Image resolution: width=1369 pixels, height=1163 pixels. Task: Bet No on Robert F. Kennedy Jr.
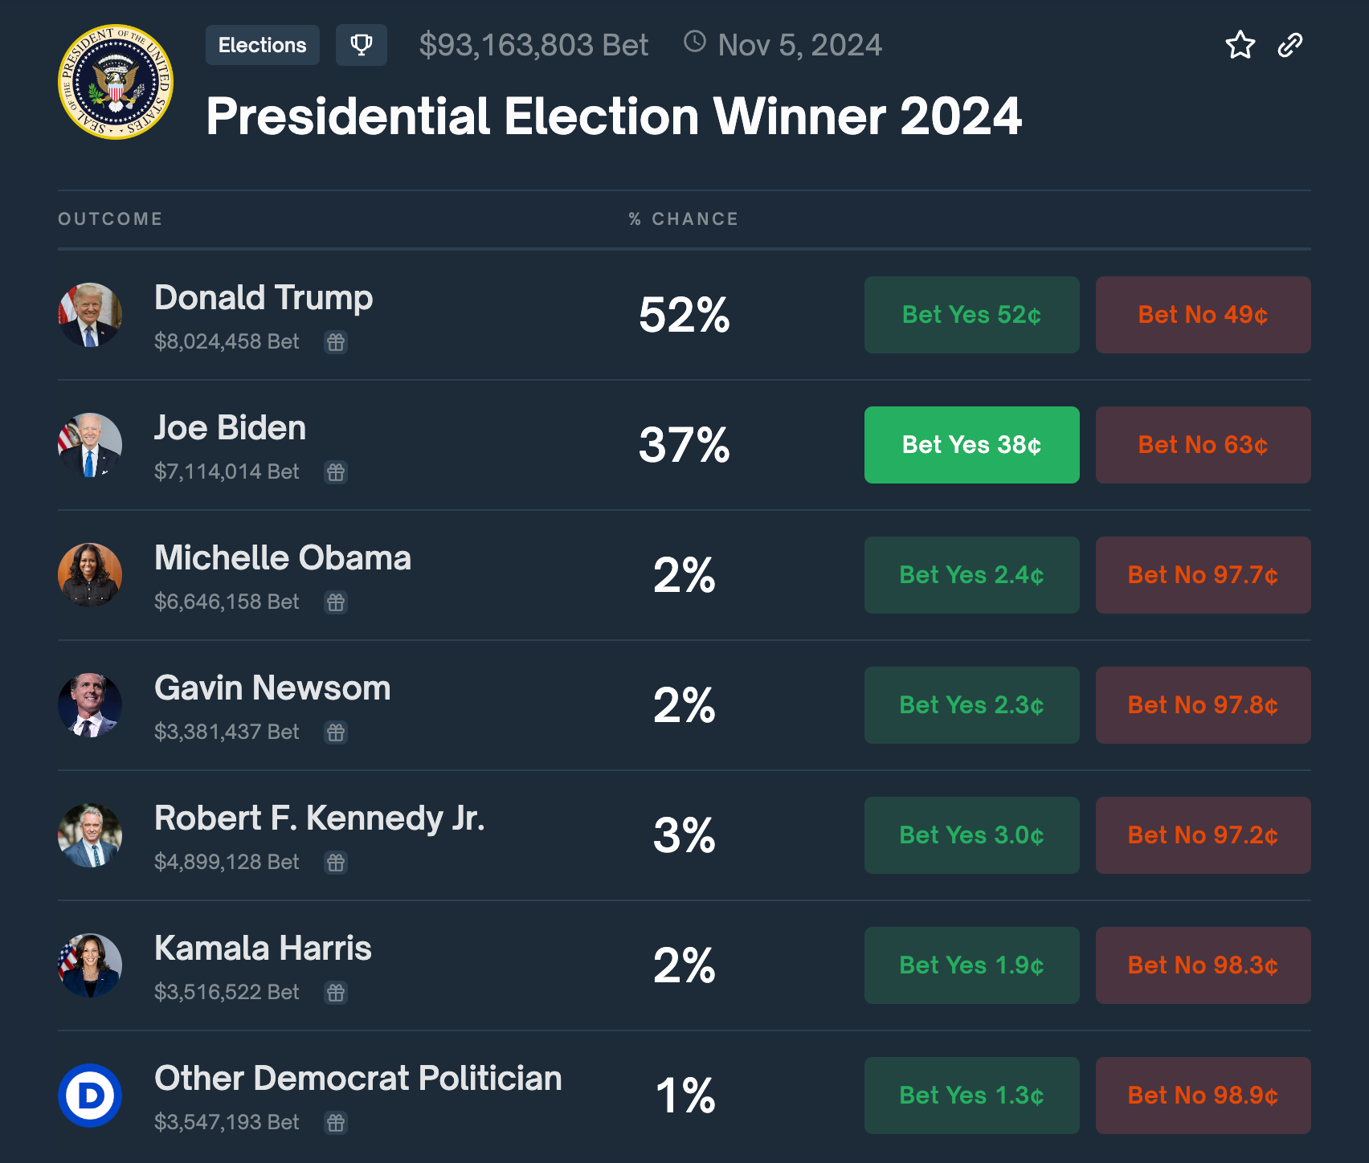pyautogui.click(x=1202, y=835)
